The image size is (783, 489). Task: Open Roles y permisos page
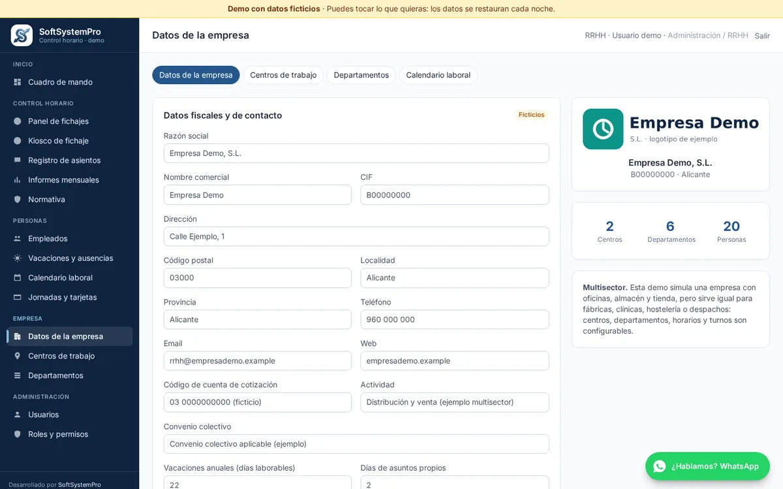[70, 434]
